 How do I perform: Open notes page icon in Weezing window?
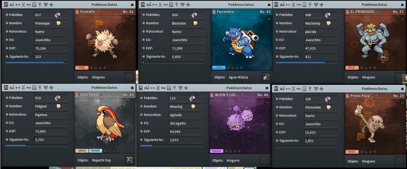(169, 88)
